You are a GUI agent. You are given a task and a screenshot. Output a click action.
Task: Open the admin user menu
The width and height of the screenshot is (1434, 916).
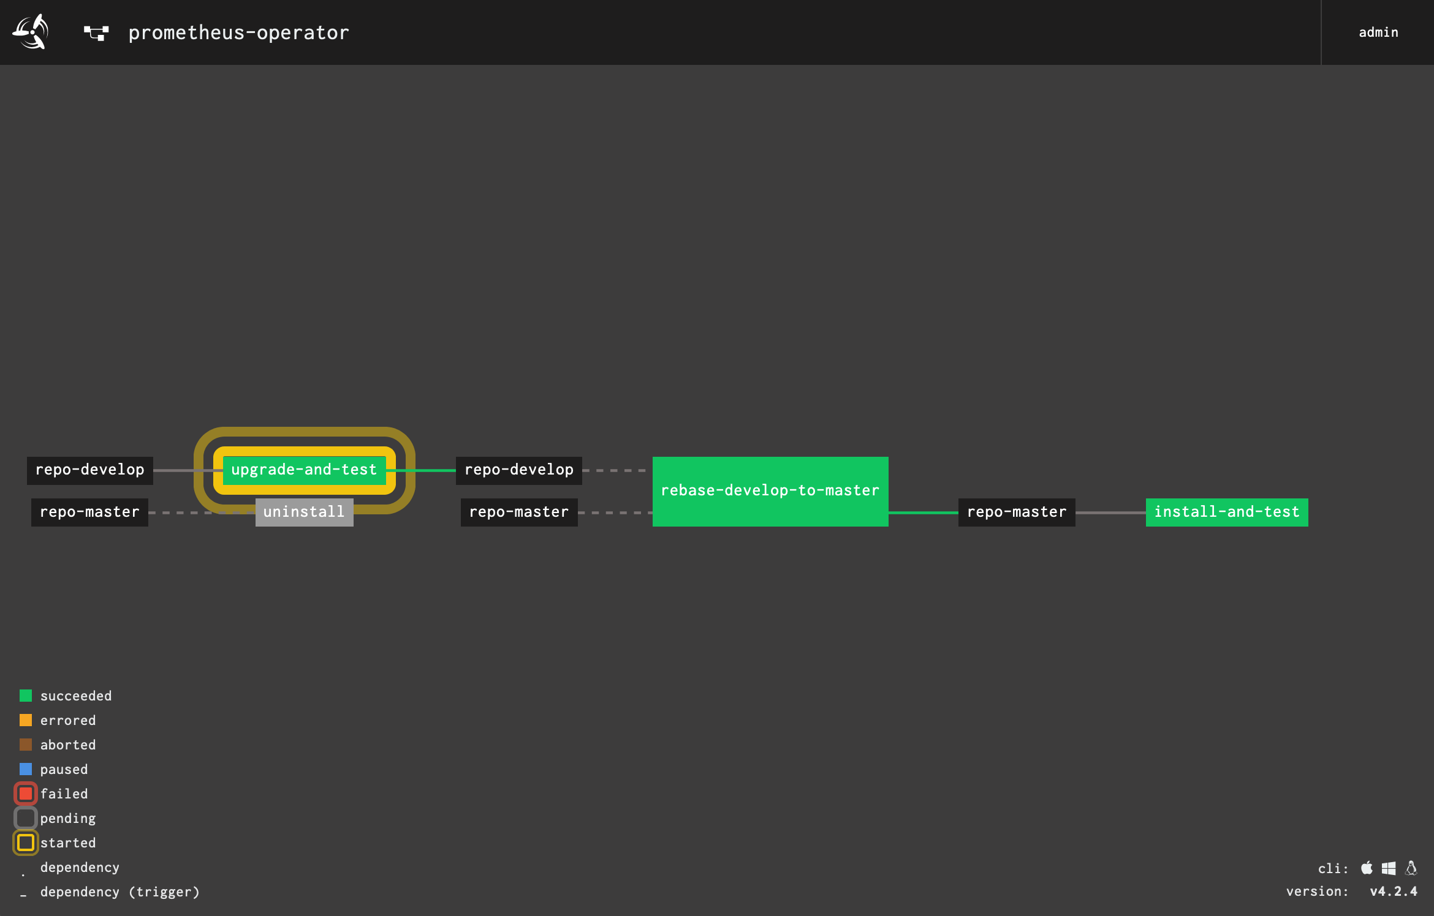click(x=1378, y=32)
